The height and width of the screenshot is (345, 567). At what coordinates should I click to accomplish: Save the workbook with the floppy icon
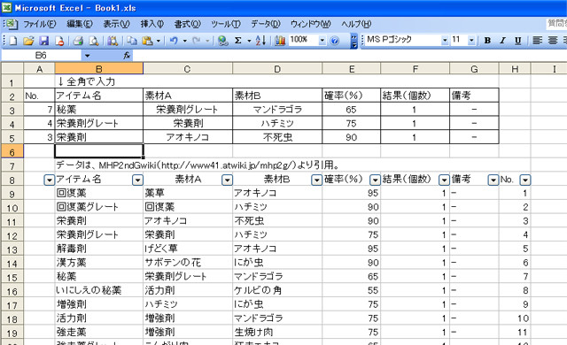44,41
